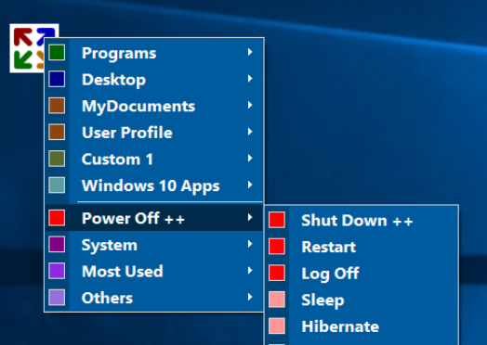The width and height of the screenshot is (487, 345).
Task: Choose Hibernate in the submenu
Action: pyautogui.click(x=362, y=326)
